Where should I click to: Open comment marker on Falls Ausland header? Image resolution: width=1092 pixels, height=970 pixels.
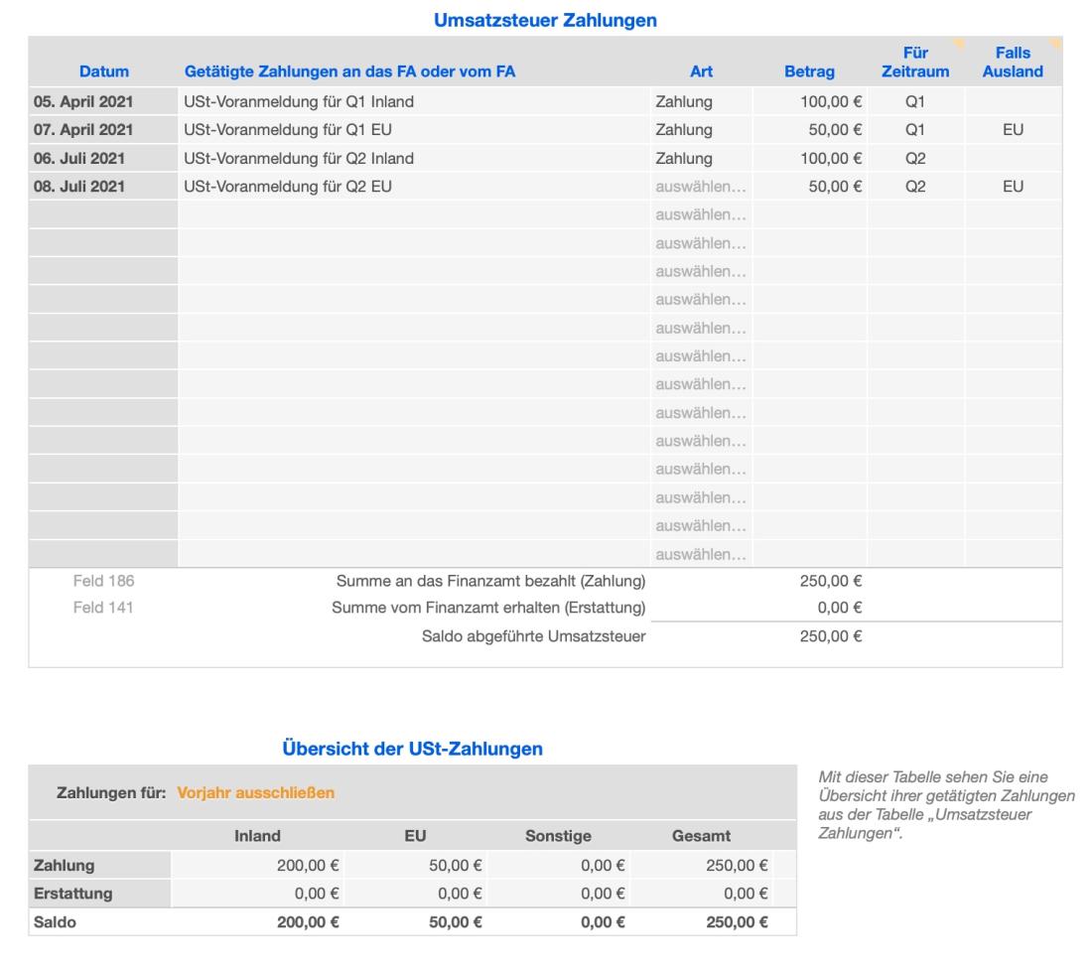coord(1055,42)
